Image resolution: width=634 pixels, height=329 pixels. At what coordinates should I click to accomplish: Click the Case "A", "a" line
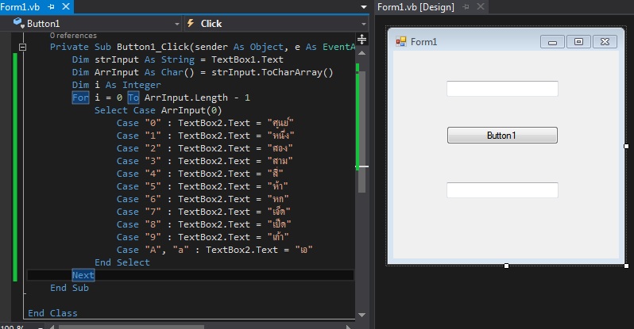[215, 250]
